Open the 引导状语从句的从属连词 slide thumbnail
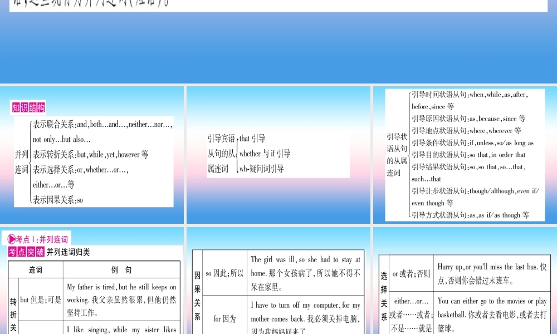 click(x=465, y=155)
